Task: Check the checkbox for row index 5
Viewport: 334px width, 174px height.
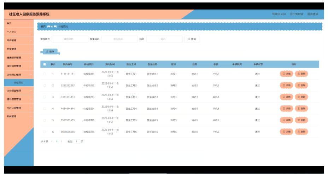Action: tap(45, 120)
